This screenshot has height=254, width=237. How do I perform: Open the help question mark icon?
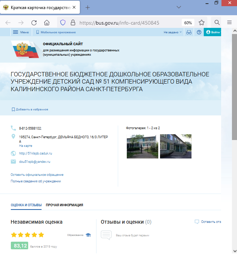(x=199, y=32)
